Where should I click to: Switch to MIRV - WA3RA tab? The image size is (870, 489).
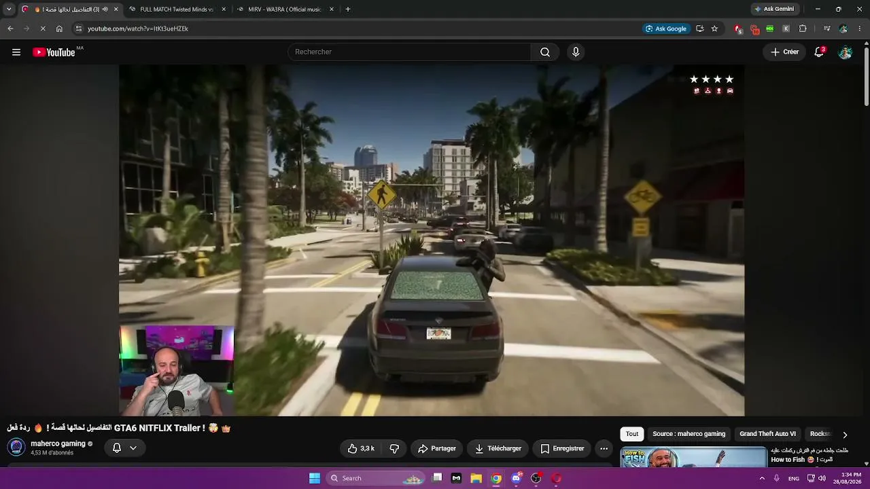click(x=284, y=10)
